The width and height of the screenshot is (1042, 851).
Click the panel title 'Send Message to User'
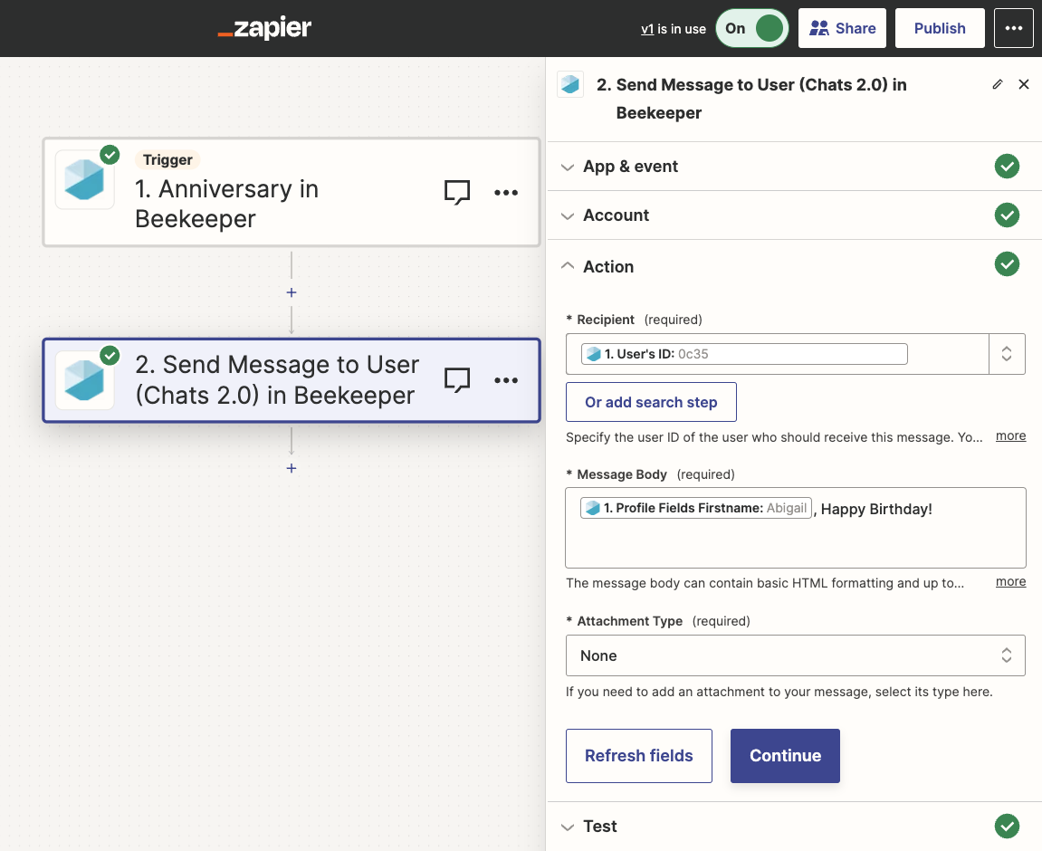coord(750,99)
